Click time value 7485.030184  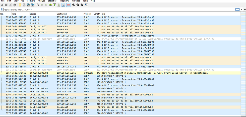tap(19, 36)
